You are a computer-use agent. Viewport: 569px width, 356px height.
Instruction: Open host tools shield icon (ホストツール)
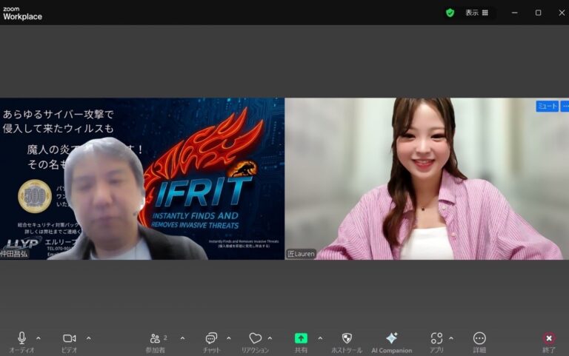(x=347, y=338)
